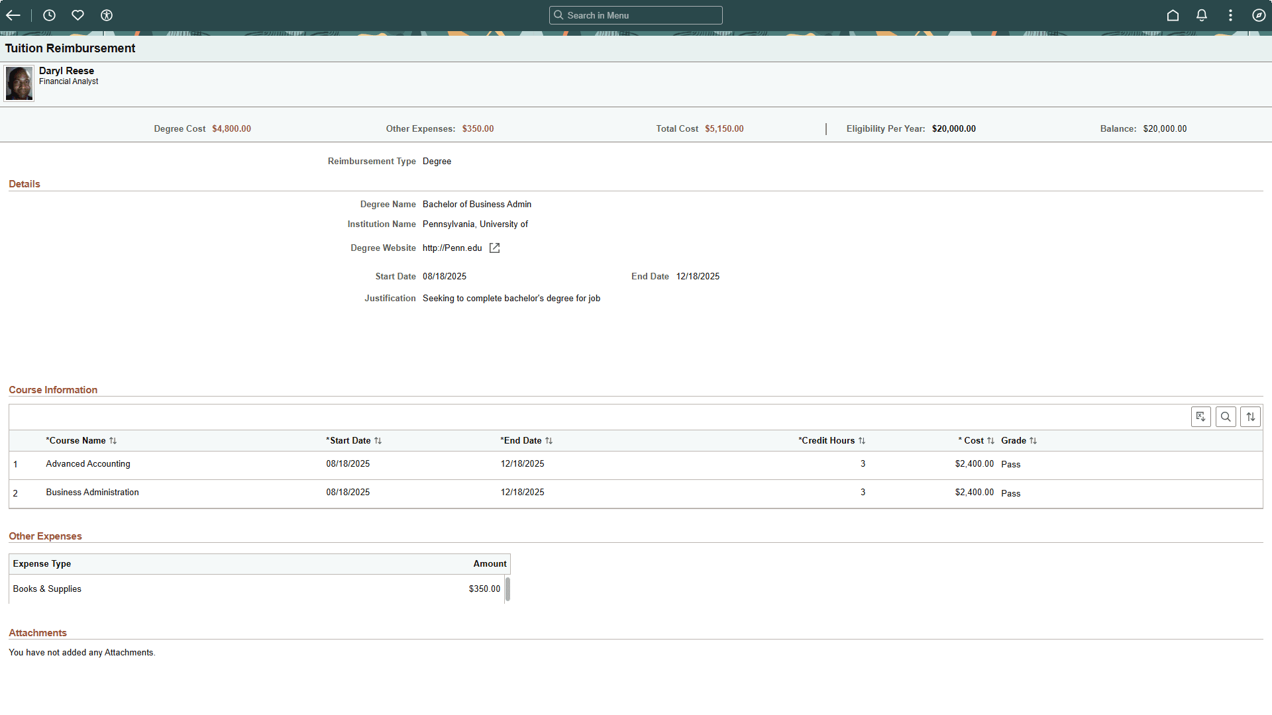Open the accessibility layout icon
1272x715 pixels.
click(106, 15)
